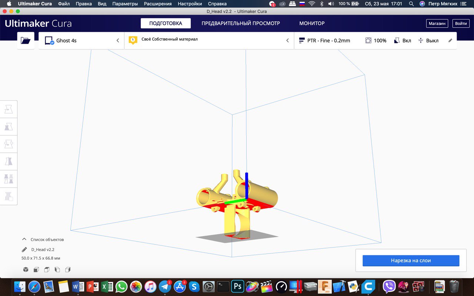Toggle support setting labeled Вкл
Image resolution: width=474 pixels, height=296 pixels.
click(403, 40)
